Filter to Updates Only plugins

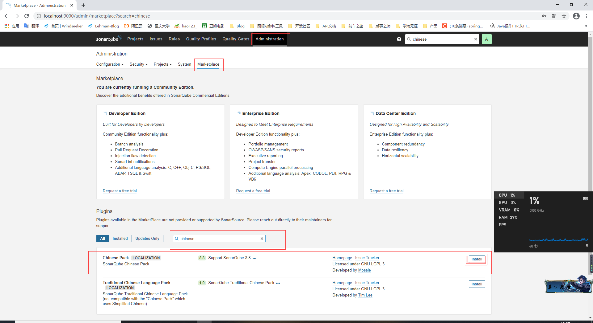[x=147, y=239]
